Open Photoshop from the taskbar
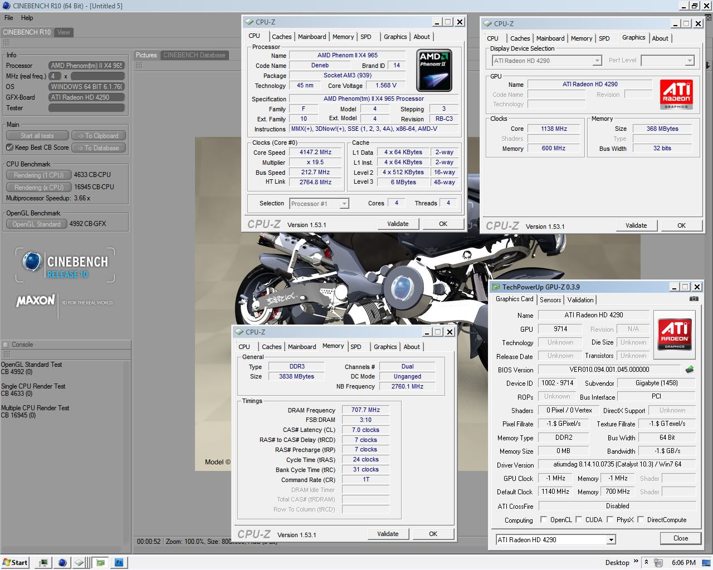713x570 pixels. (119, 562)
